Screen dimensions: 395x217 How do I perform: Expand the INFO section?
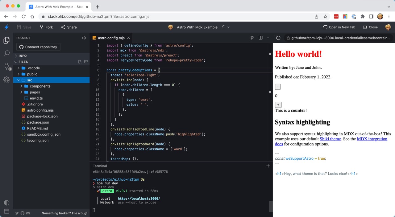[x=23, y=56]
